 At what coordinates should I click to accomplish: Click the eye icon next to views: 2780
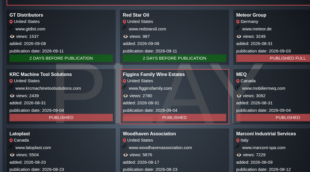click(x=125, y=95)
